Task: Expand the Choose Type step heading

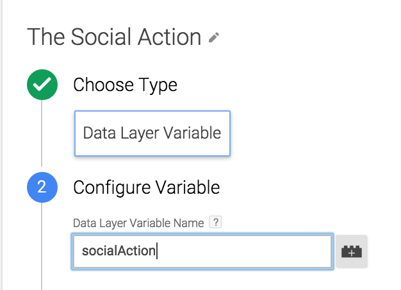Action: (125, 85)
